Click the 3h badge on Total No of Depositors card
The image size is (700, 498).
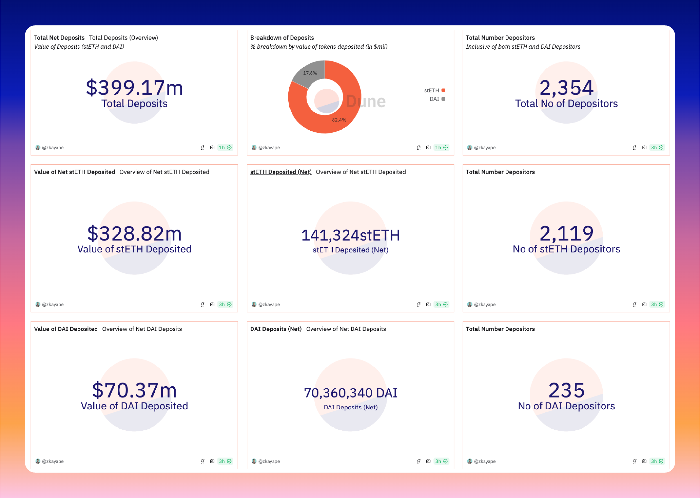pyautogui.click(x=657, y=148)
